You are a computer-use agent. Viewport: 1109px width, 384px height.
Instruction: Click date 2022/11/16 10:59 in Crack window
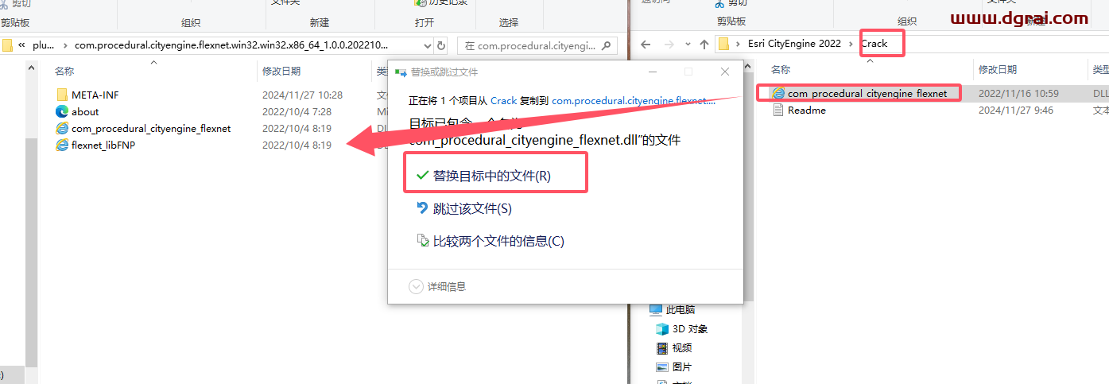coord(1018,93)
